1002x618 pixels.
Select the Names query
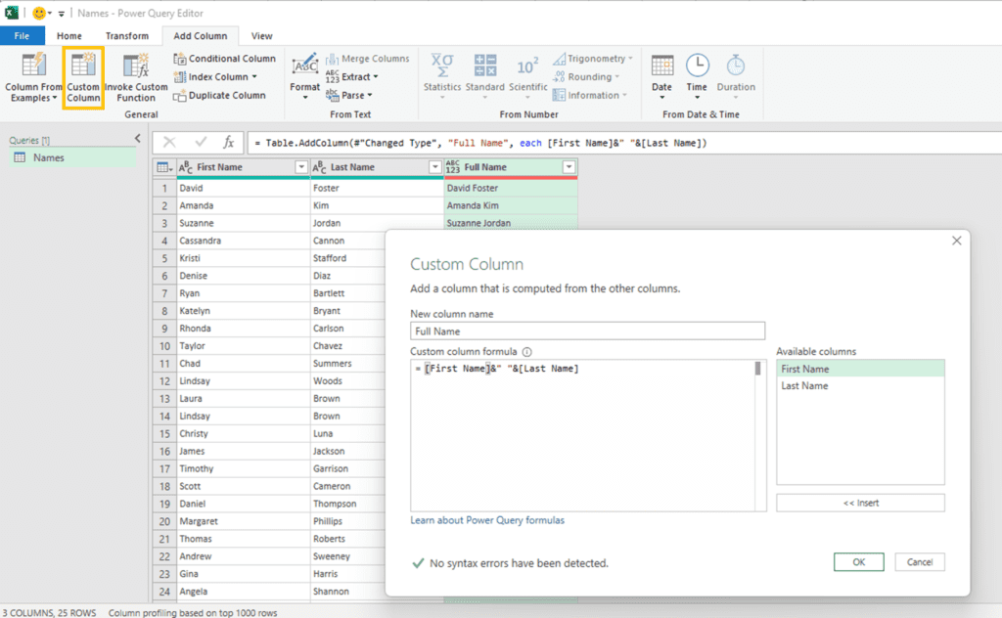[72, 157]
